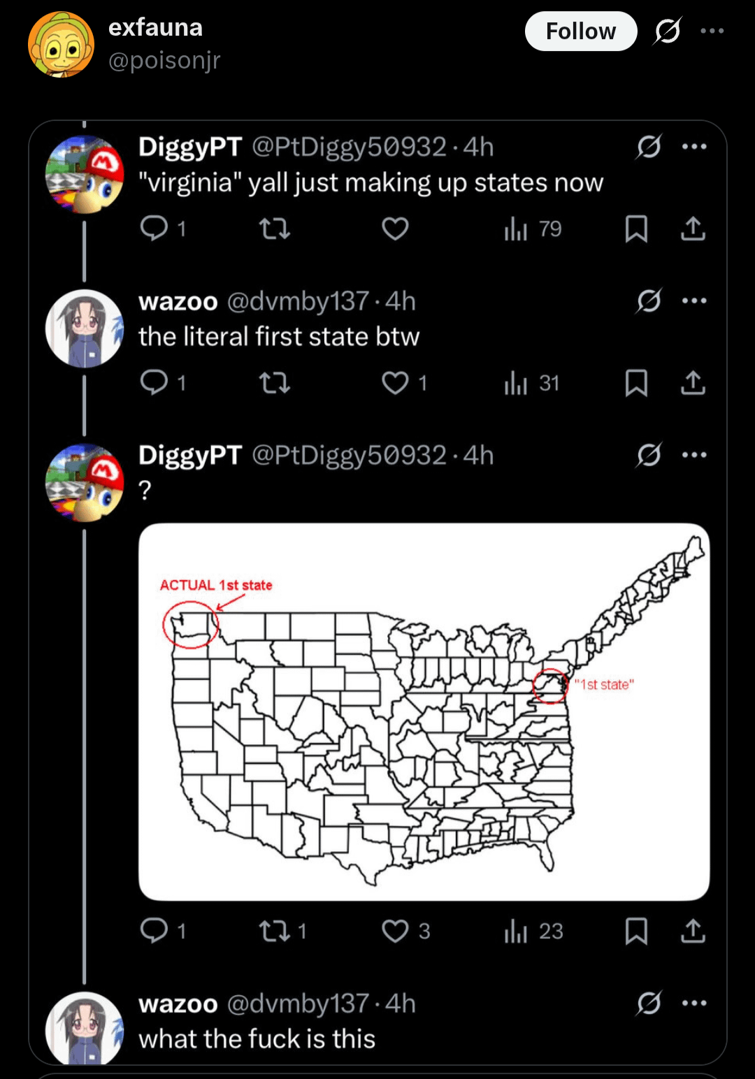Reply to DiggyPT's "virginia" tweet
The width and height of the screenshot is (755, 1079).
(154, 229)
